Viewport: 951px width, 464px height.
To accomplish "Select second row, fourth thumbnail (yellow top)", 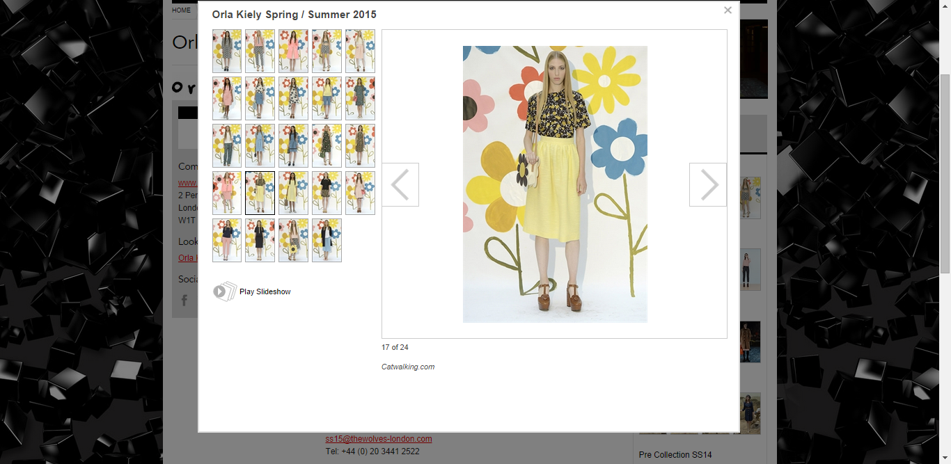I will coord(327,98).
